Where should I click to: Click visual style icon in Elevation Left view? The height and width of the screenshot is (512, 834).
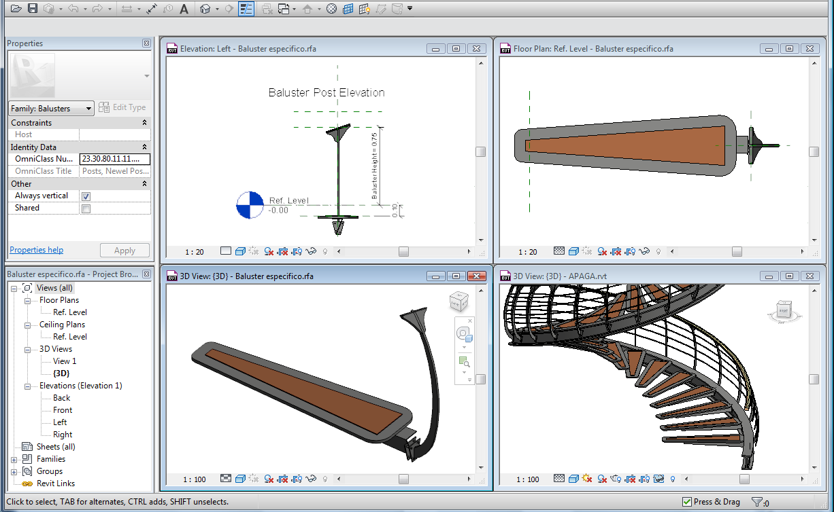(240, 251)
